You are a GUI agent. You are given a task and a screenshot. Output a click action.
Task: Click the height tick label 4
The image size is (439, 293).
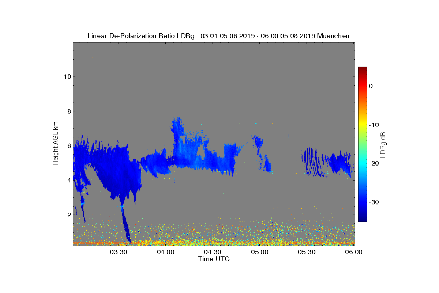tap(68, 180)
